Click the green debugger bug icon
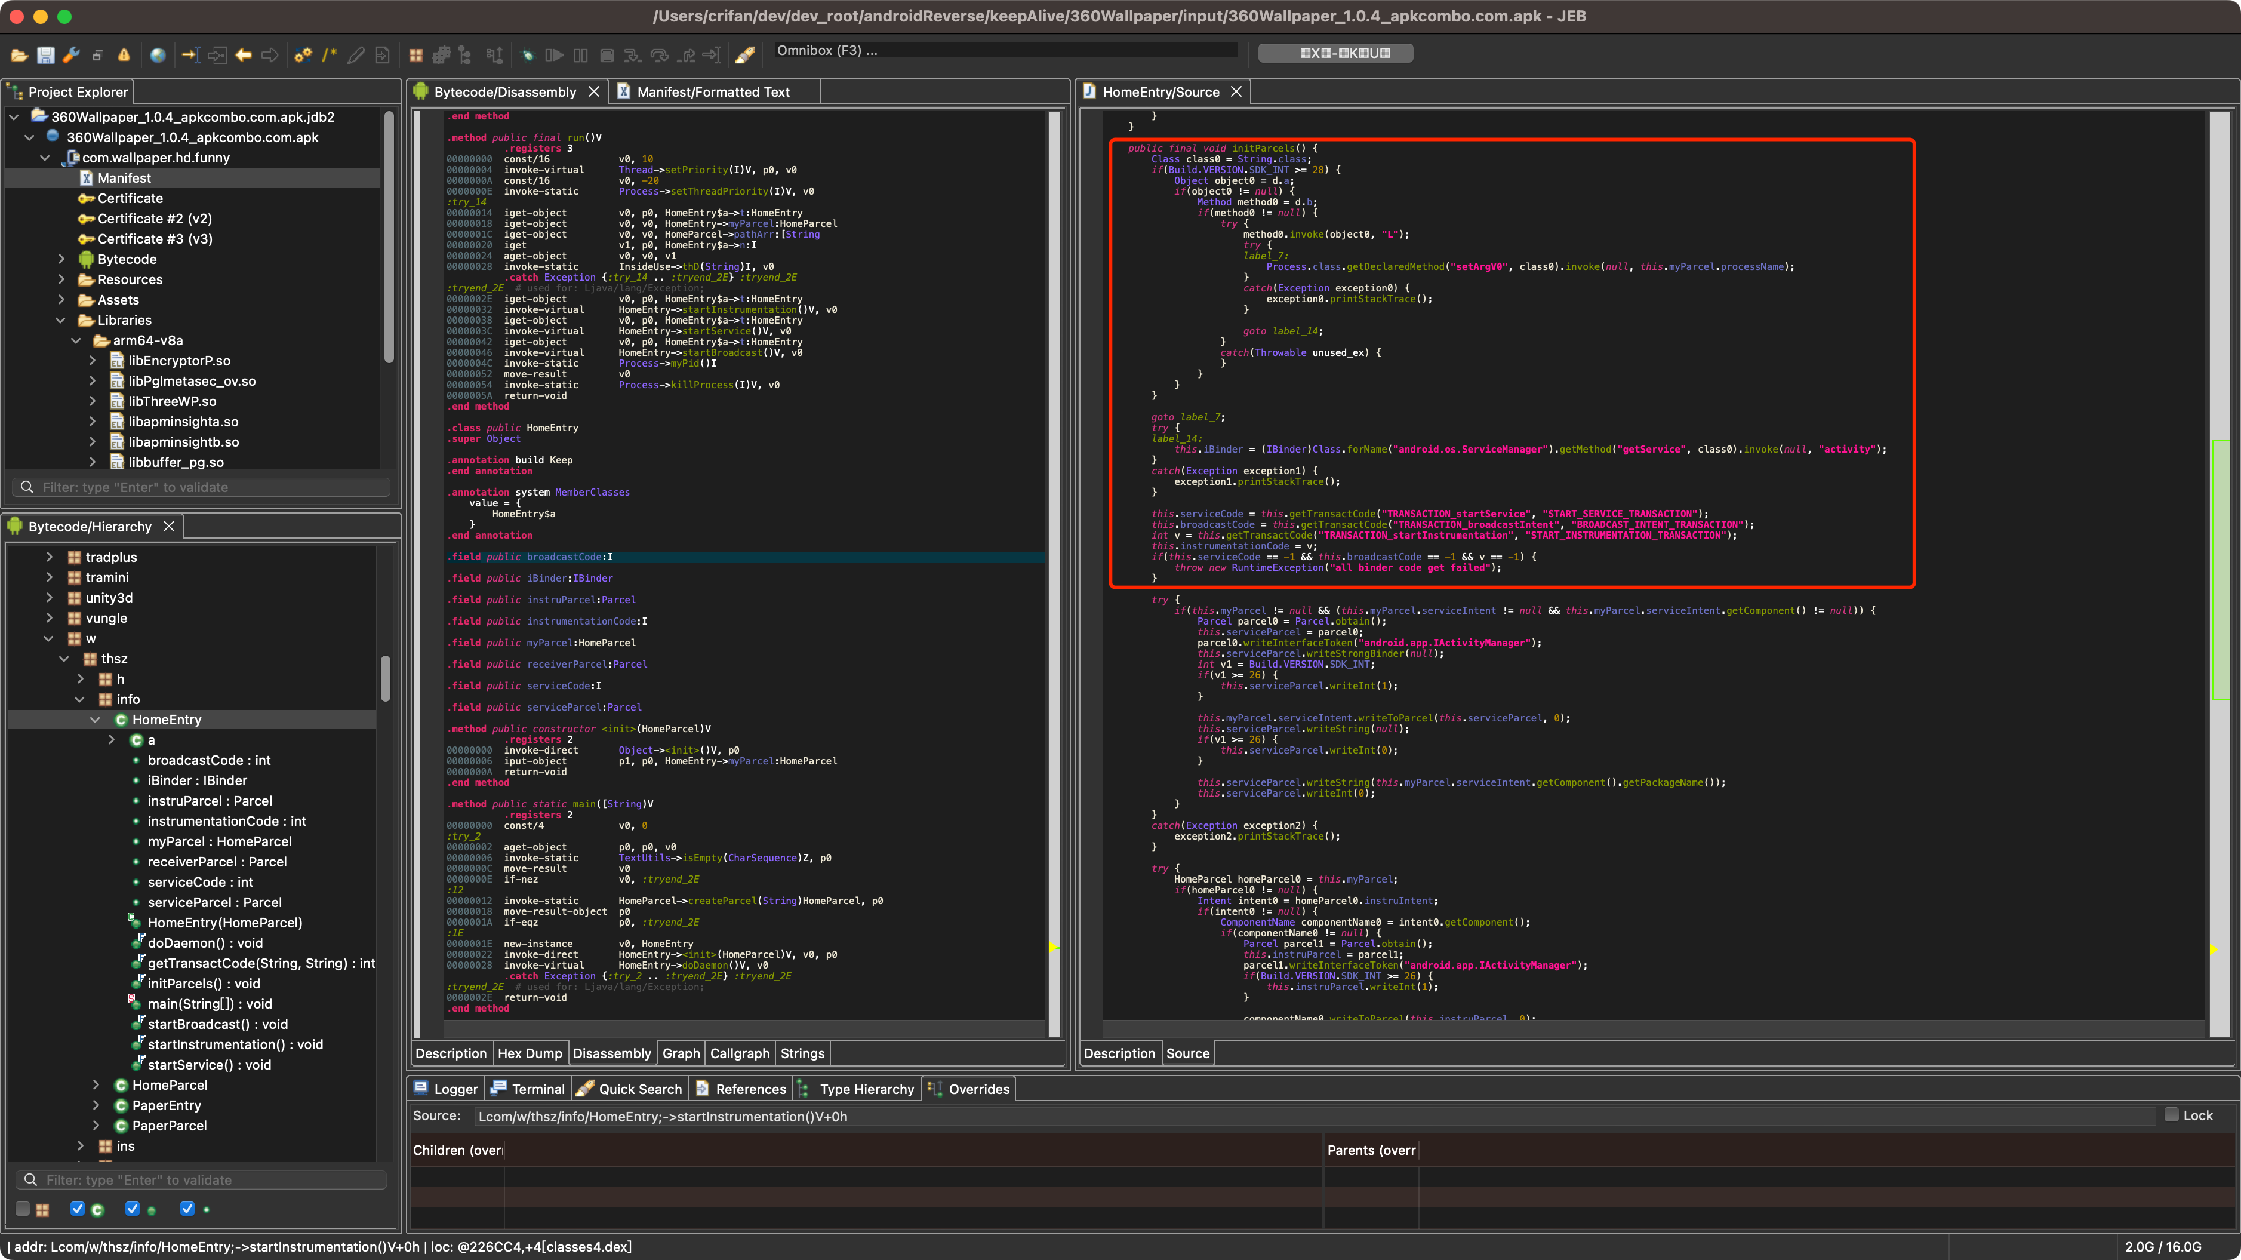Screen dimensions: 2241x1260 point(527,55)
